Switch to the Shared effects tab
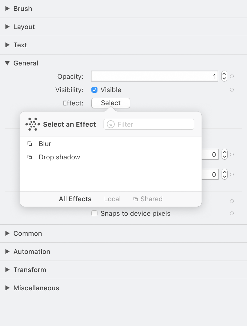This screenshot has height=326, width=247. click(151, 199)
